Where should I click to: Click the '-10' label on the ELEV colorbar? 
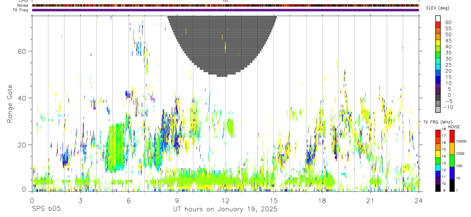pos(447,108)
